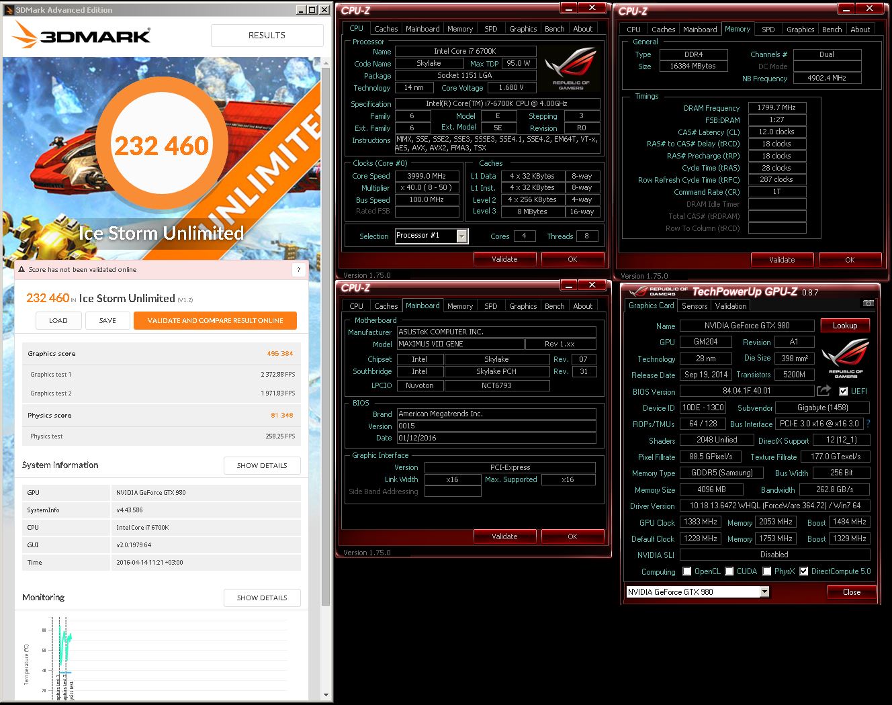Click the 3DMark vertical scrollbar
Viewport: 892px width, 705px height.
coord(326,336)
